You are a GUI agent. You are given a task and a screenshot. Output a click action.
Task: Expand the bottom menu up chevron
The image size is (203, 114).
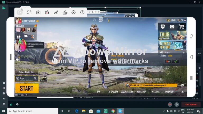[x=183, y=92]
